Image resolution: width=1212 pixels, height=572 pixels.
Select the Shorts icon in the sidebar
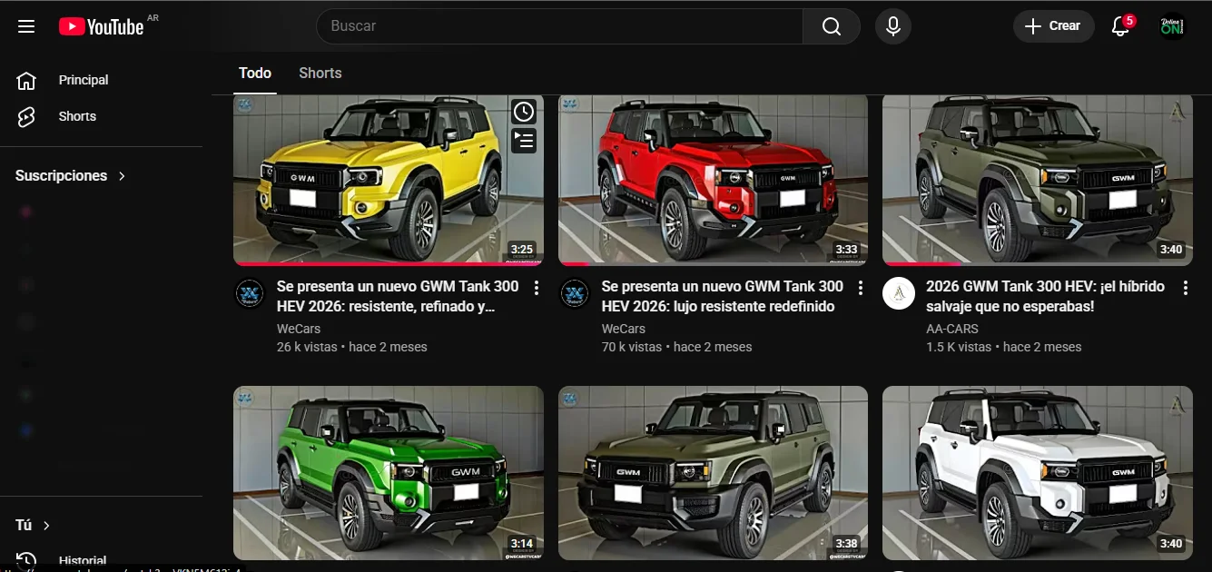25,116
